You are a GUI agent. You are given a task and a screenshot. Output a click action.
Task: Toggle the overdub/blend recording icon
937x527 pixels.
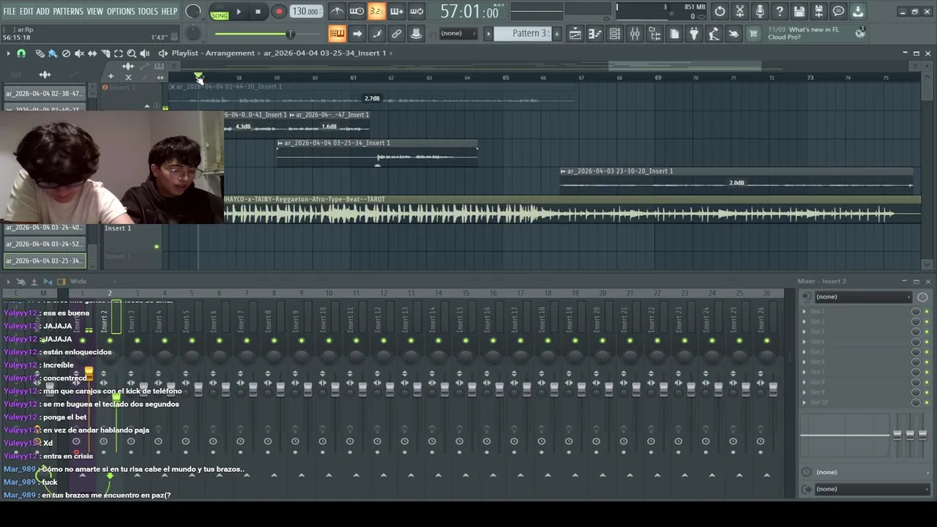tap(396, 11)
